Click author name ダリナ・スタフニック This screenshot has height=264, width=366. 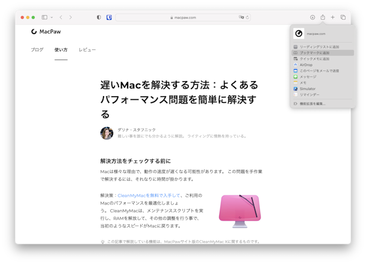pos(137,130)
